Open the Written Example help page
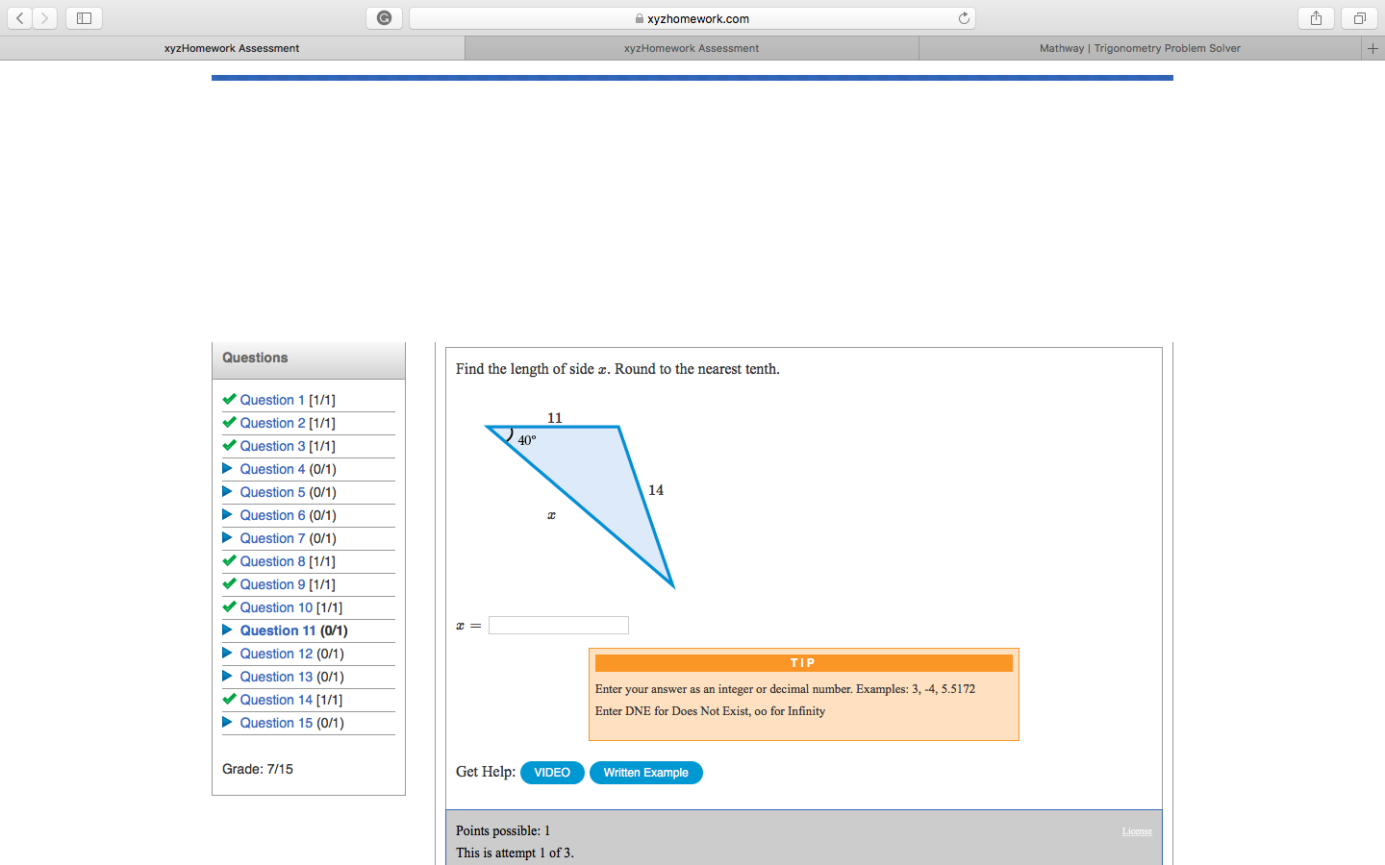Viewport: 1385px width, 865px height. [645, 772]
